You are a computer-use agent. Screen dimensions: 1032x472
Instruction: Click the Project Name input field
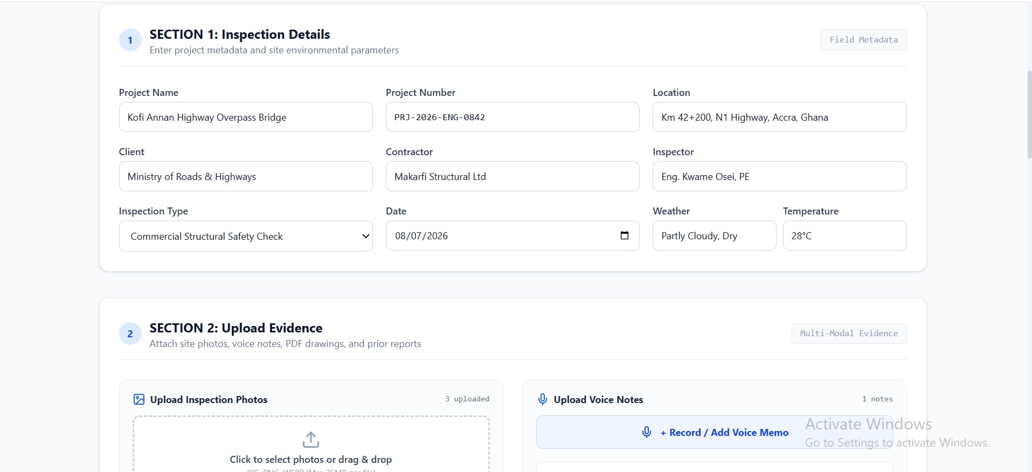tap(246, 117)
